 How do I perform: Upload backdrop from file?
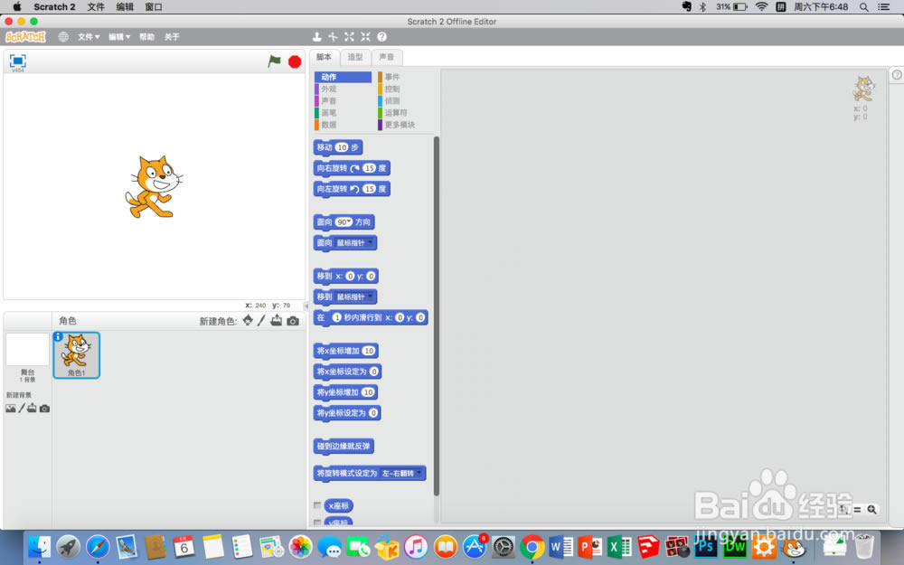click(33, 409)
